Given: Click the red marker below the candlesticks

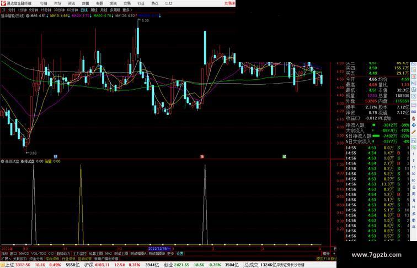Looking at the screenshot, I should [202, 157].
